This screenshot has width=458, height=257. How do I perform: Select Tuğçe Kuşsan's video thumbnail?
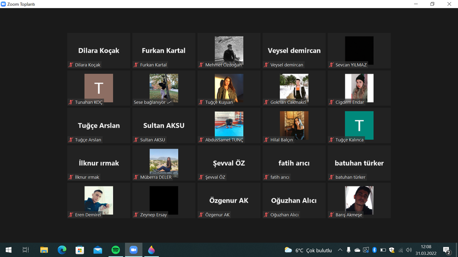[x=229, y=87]
